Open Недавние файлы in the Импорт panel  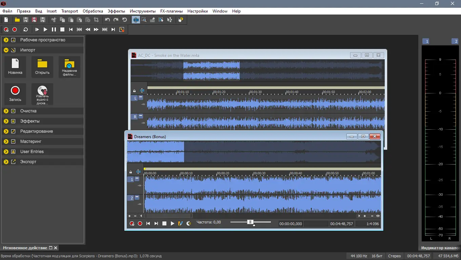click(69, 67)
